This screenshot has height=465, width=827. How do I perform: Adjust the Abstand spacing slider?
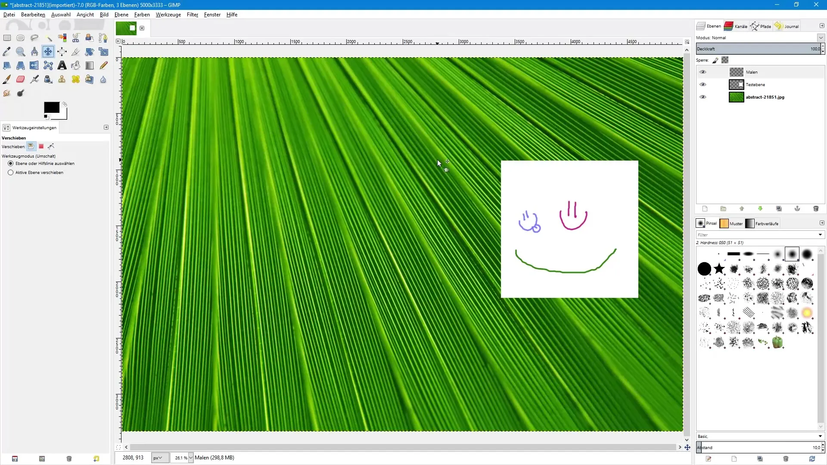[758, 447]
